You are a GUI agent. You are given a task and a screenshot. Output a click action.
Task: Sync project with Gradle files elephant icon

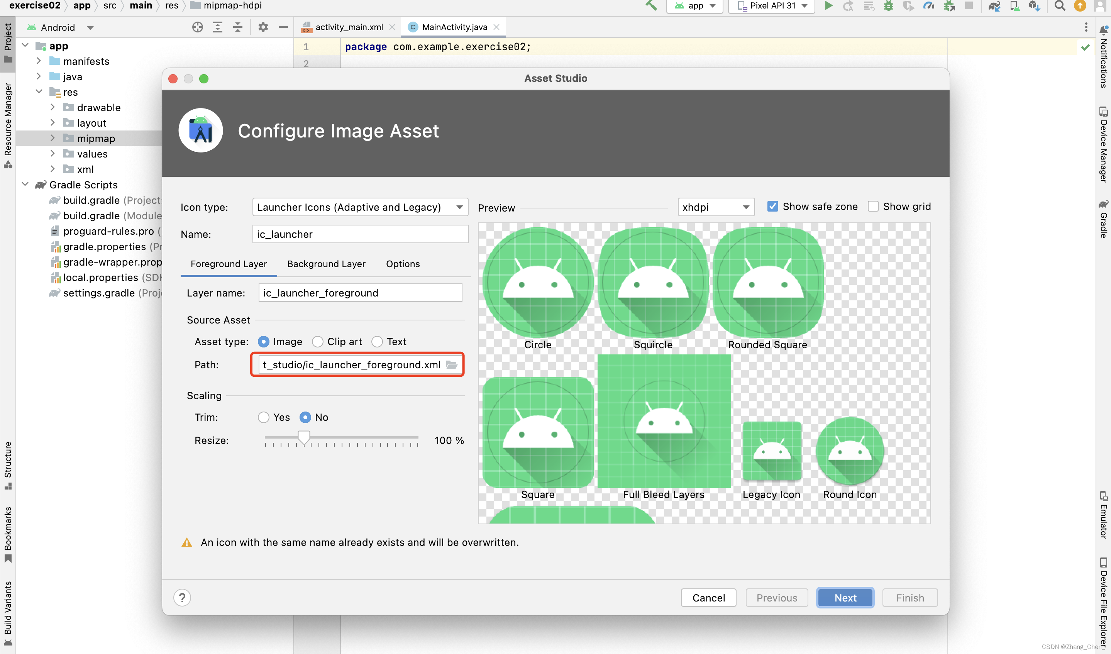[994, 6]
